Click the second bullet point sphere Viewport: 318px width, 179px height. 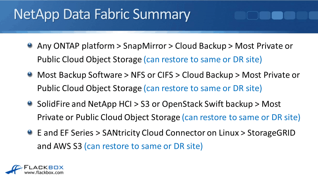tap(30, 74)
